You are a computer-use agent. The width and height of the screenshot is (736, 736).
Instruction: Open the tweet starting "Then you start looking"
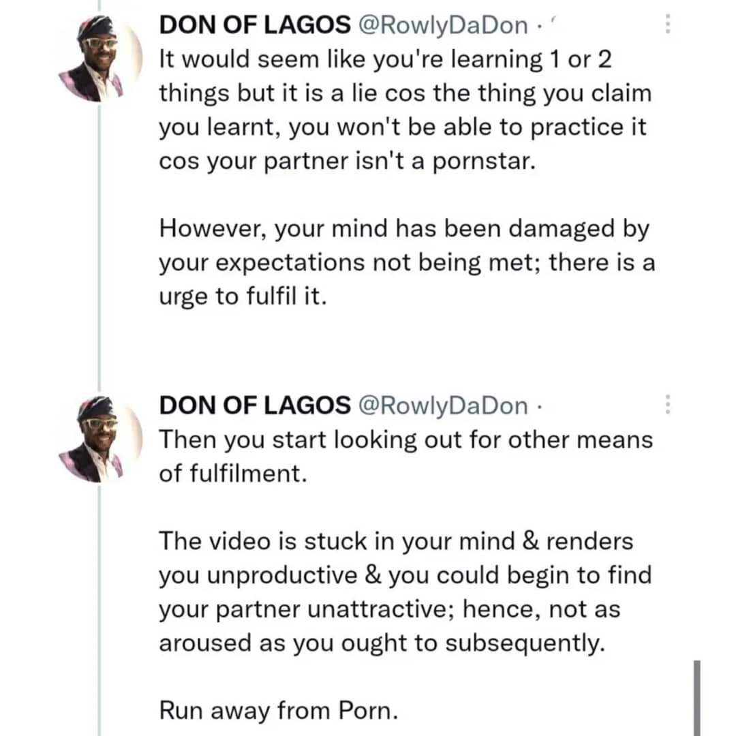tap(405, 440)
